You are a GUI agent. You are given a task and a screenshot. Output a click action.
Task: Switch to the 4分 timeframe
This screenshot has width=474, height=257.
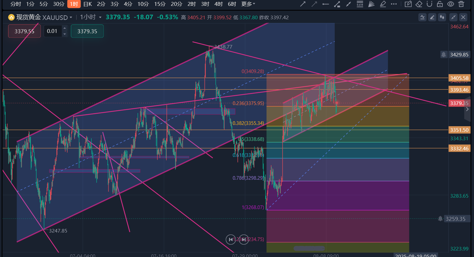(x=128, y=4)
